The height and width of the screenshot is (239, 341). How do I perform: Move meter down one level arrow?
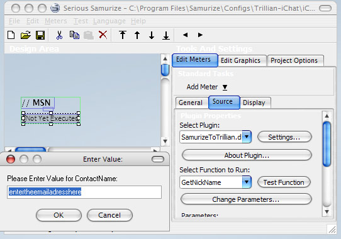[x=152, y=35]
